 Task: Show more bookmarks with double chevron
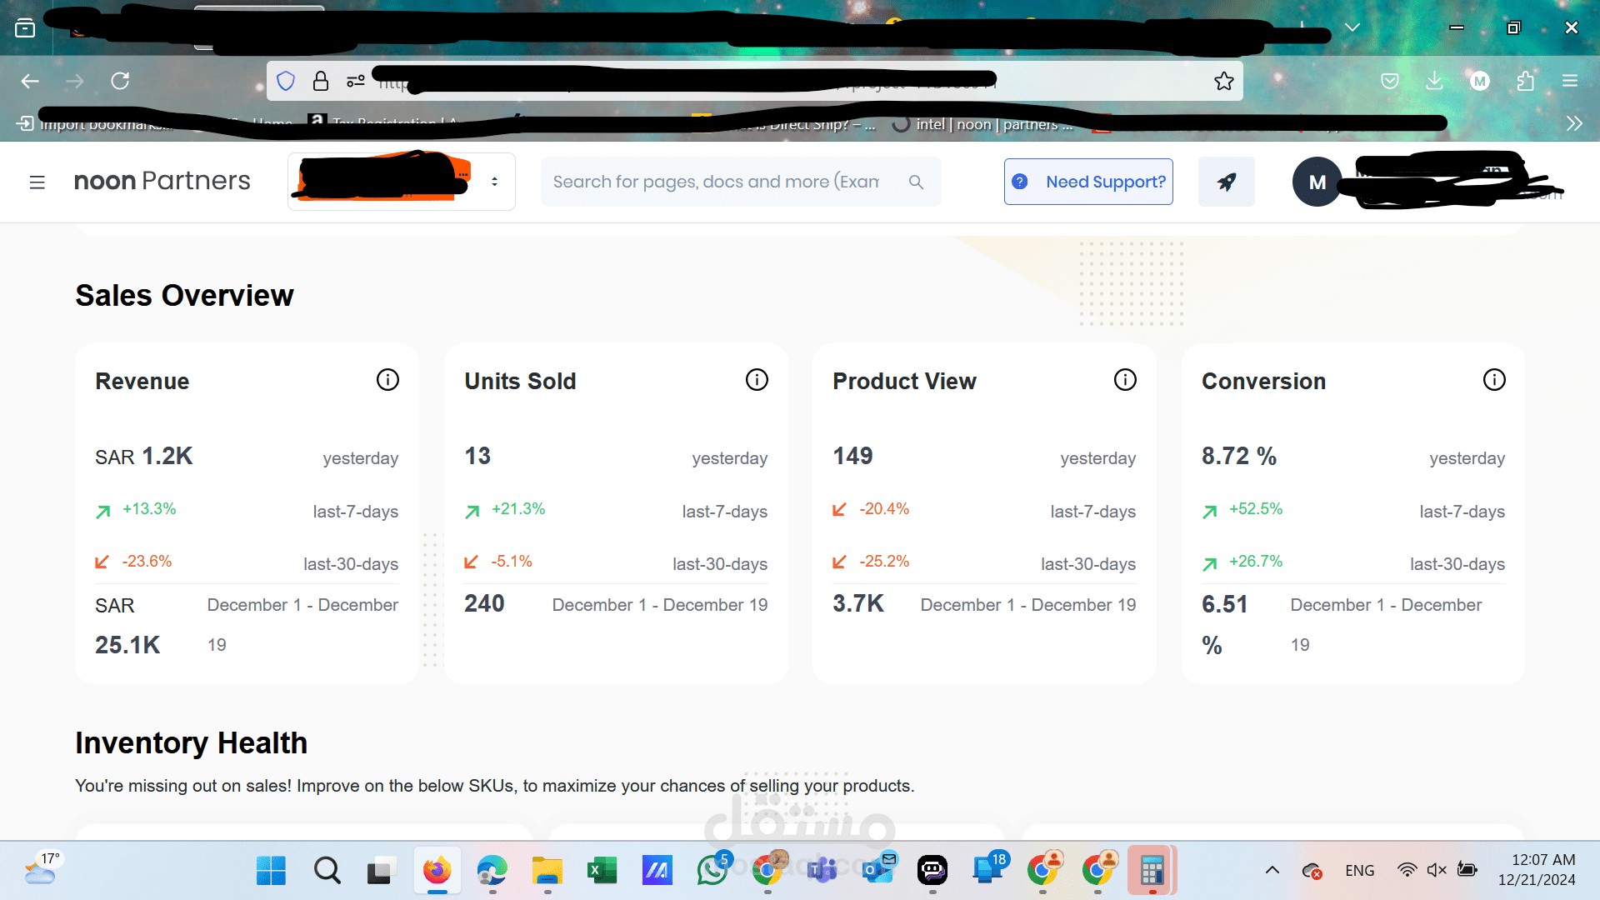(1573, 123)
